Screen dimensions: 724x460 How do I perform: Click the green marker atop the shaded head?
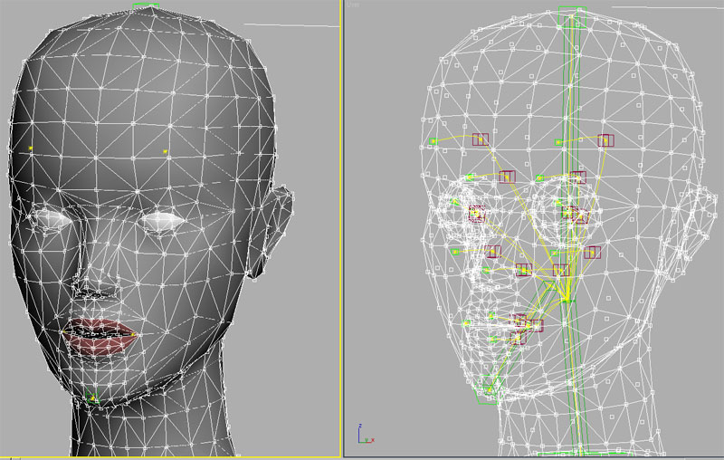[145, 5]
